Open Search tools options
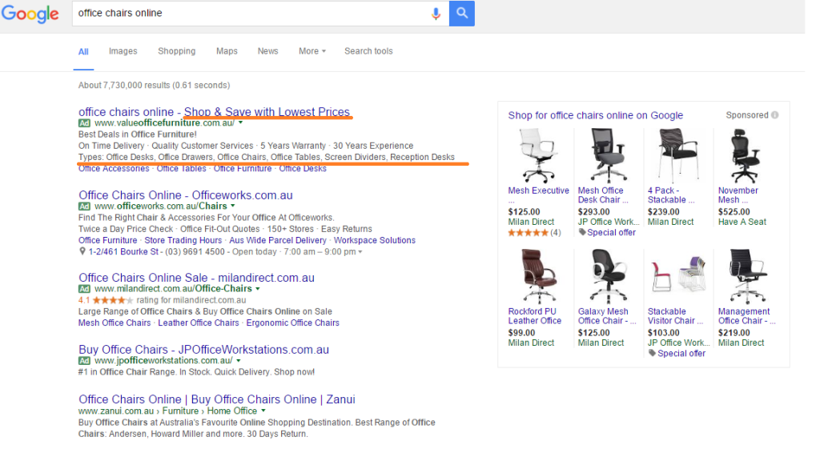 click(x=368, y=51)
